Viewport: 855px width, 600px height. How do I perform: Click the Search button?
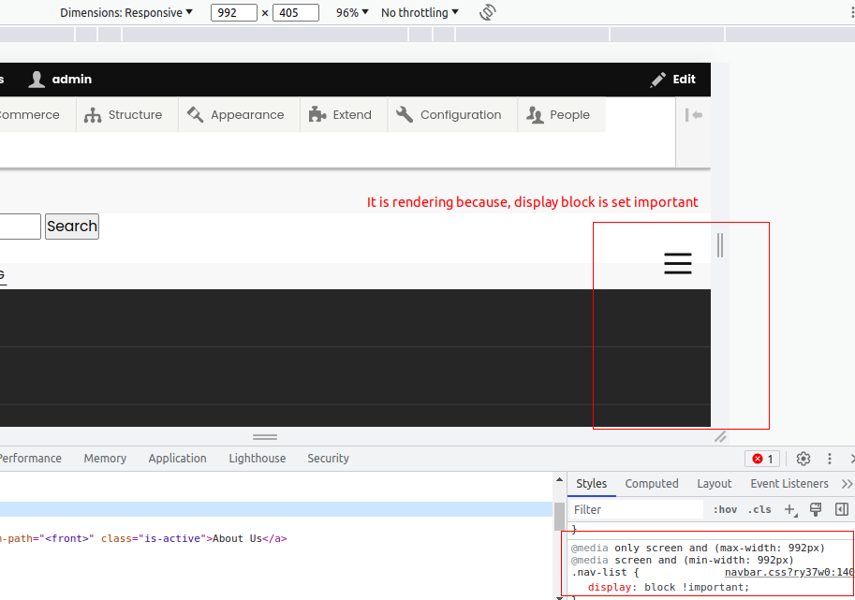point(72,227)
